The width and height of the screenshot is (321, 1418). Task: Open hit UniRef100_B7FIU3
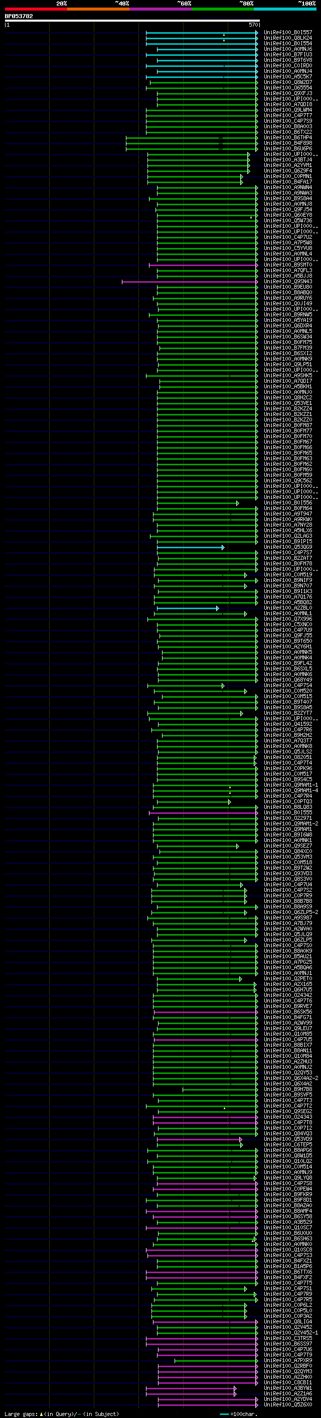point(287,54)
